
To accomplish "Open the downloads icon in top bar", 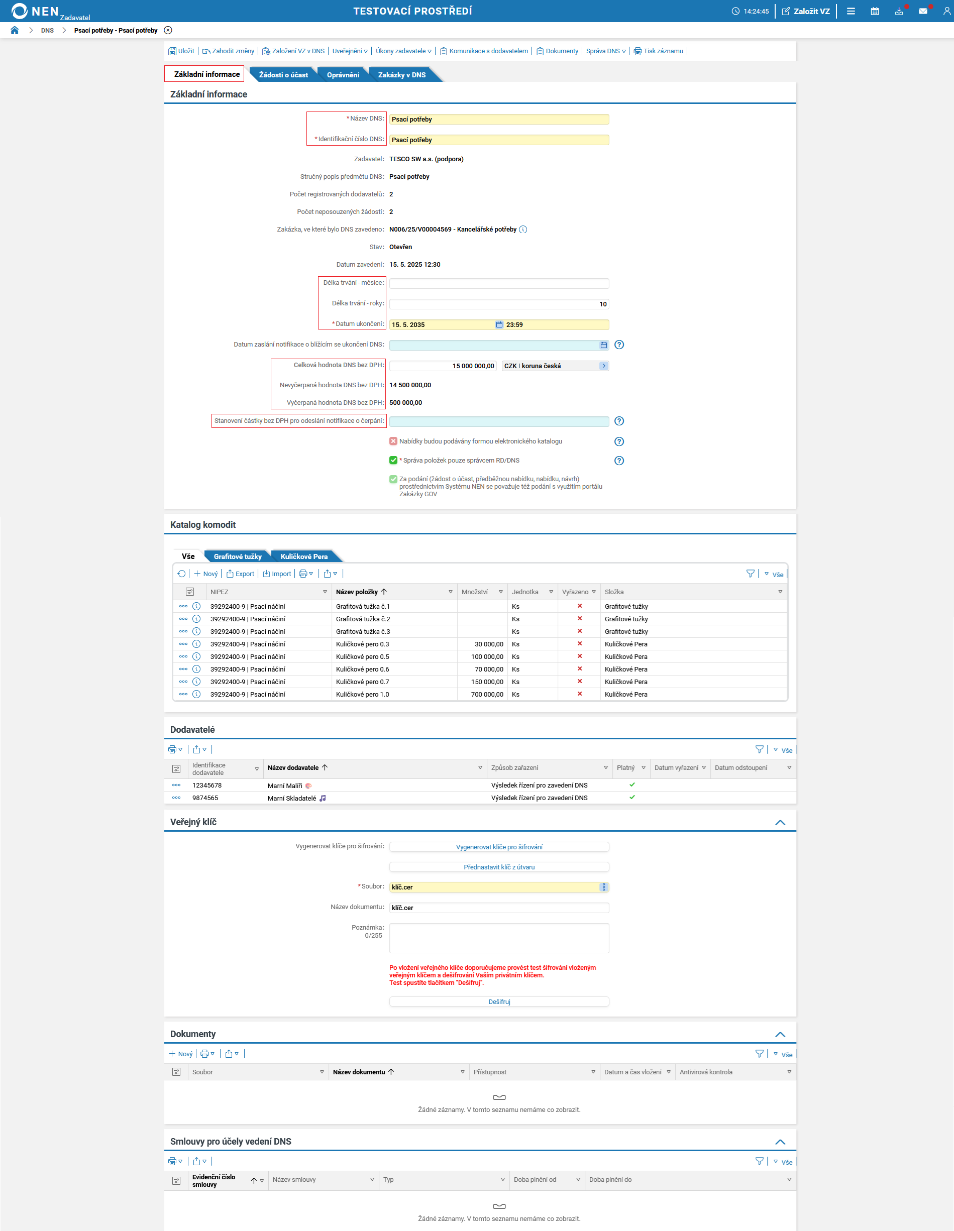I will 899,11.
